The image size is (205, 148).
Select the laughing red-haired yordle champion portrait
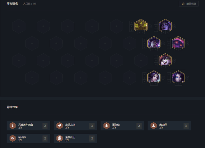click(x=165, y=60)
